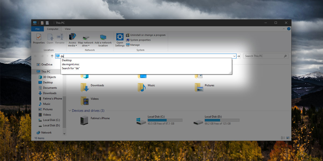323x161 pixels.
Task: Switch to details view toggle
Action: tap(283, 138)
